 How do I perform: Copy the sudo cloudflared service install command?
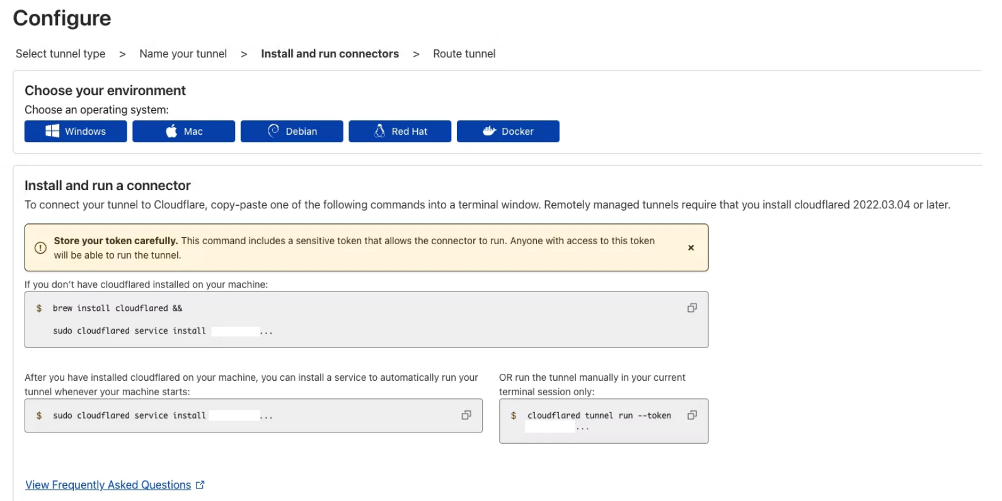coord(466,415)
